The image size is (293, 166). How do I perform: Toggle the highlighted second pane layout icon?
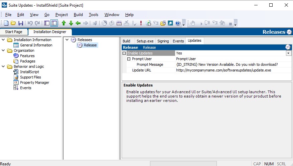pyautogui.click(x=54, y=23)
